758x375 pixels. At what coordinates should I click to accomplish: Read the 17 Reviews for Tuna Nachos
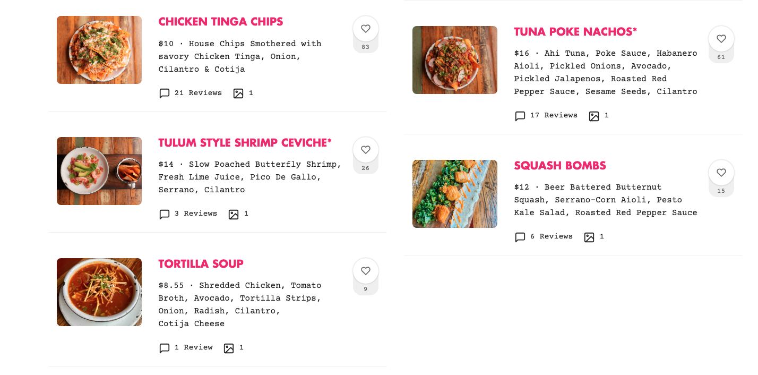[x=554, y=115]
